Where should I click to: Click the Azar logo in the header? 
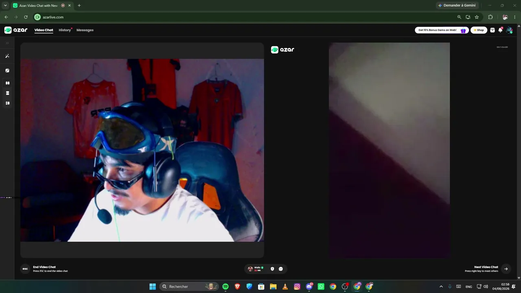click(16, 30)
